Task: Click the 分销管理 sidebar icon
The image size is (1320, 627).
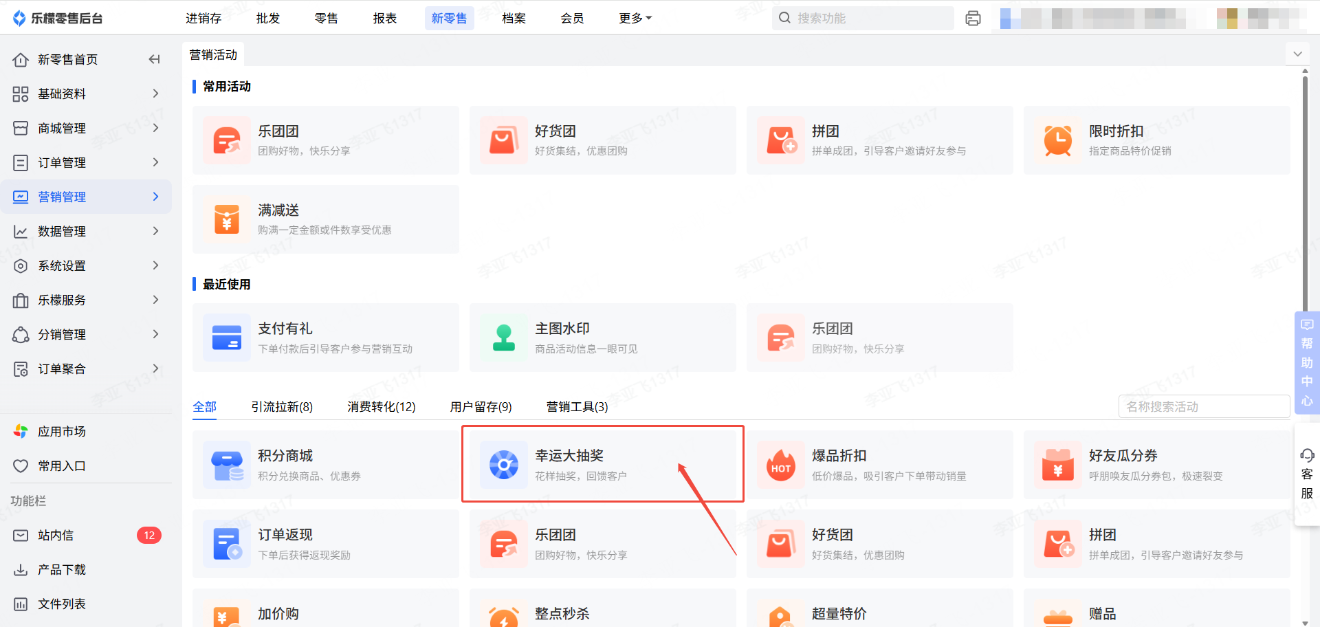Action: click(x=21, y=335)
